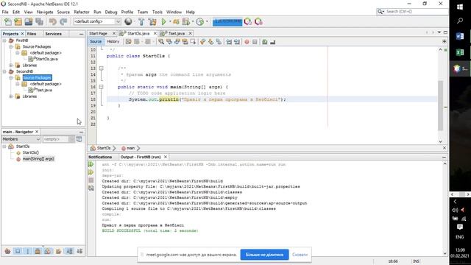Viewport: 471px width, 265px height.
Task: Click the New Project toolbar icon
Action: coord(18,21)
